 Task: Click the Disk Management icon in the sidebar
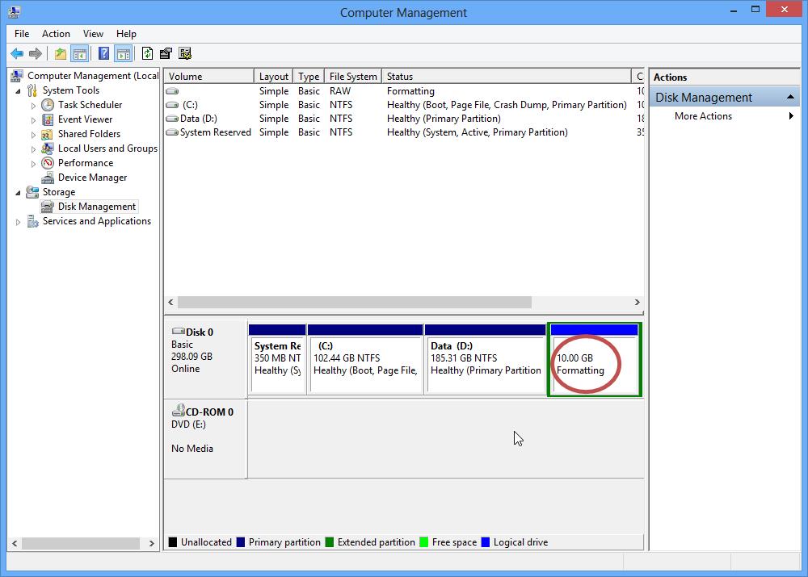click(x=45, y=206)
